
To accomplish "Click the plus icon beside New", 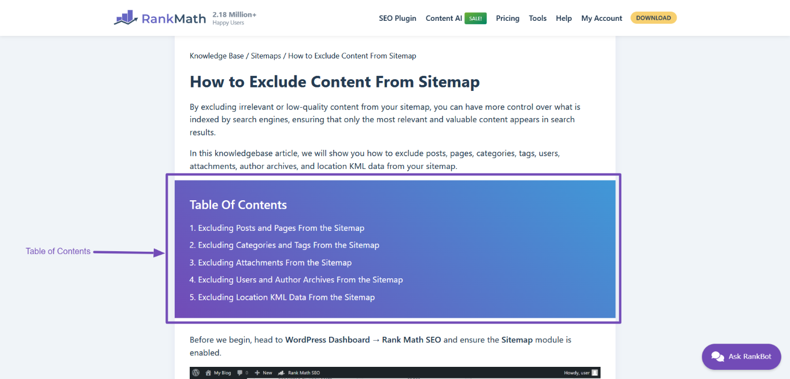I will click(x=259, y=373).
